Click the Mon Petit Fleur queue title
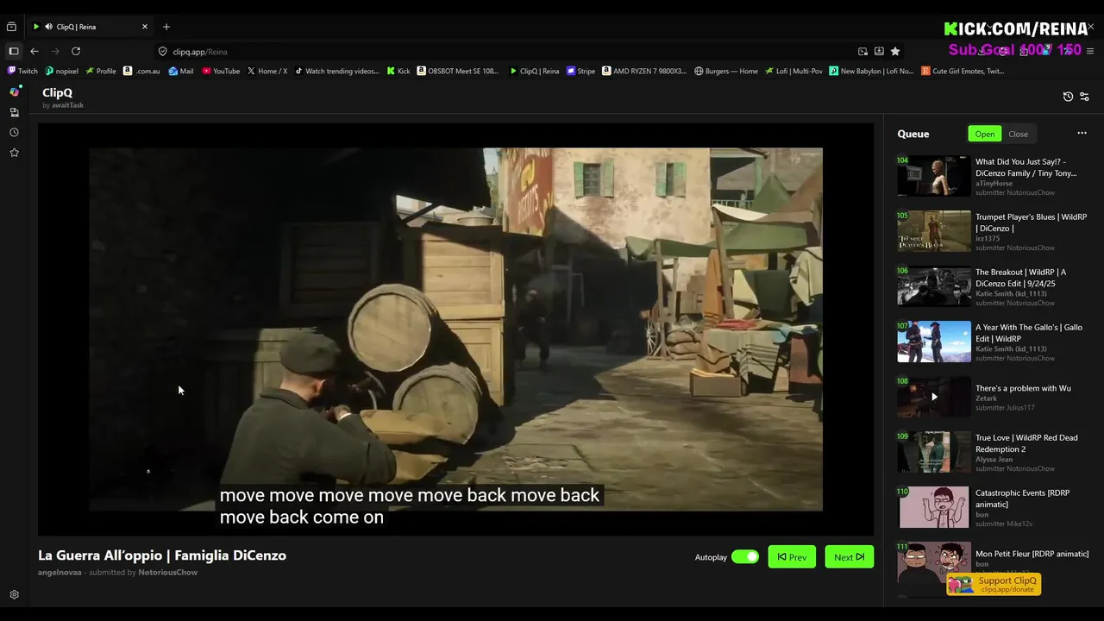The image size is (1104, 621). (1032, 554)
